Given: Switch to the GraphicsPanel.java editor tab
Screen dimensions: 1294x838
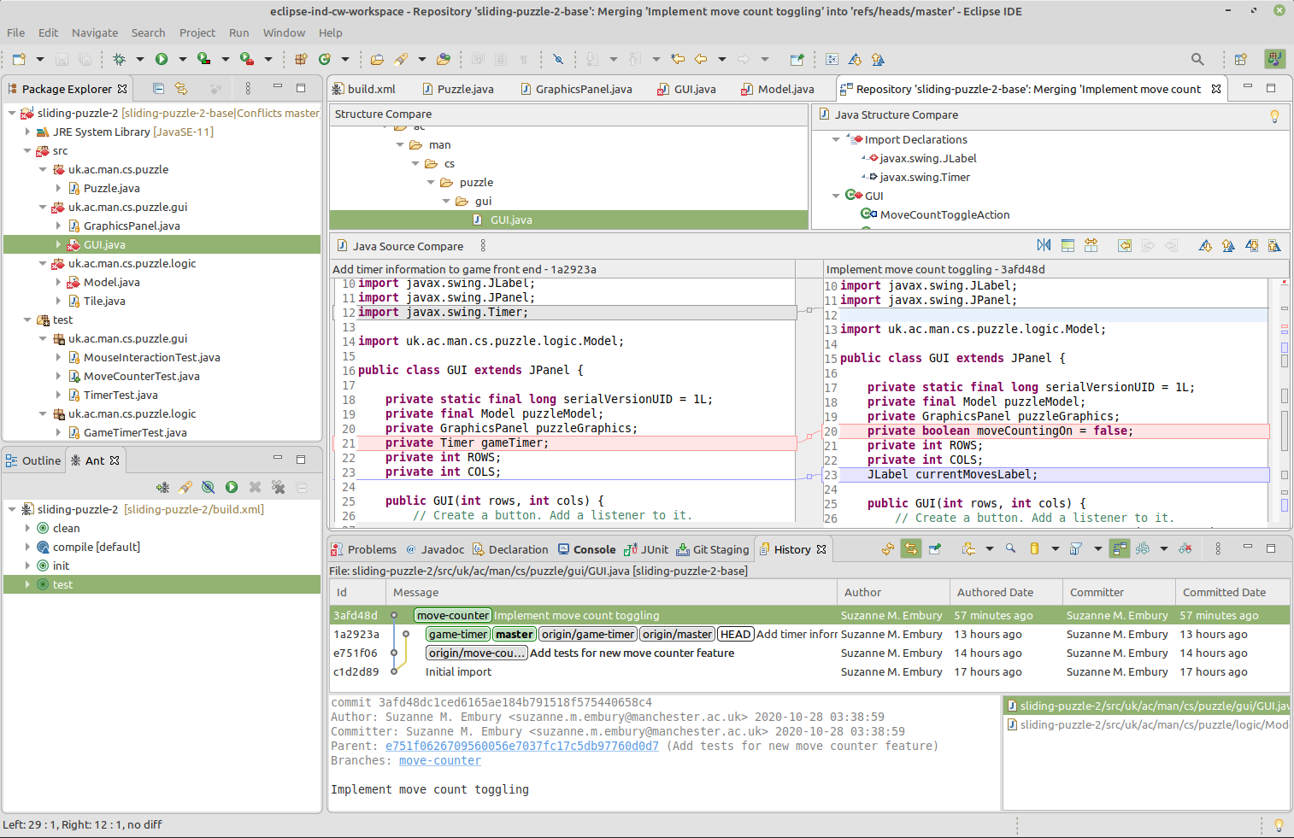Looking at the screenshot, I should (x=576, y=89).
